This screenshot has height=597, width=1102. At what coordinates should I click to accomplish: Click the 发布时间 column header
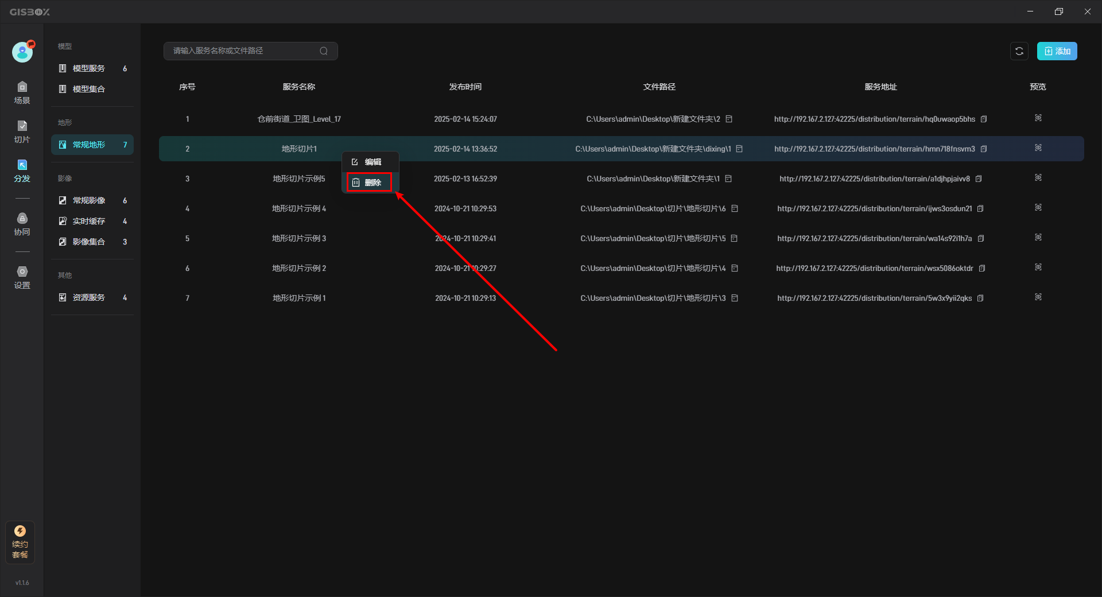(x=465, y=87)
